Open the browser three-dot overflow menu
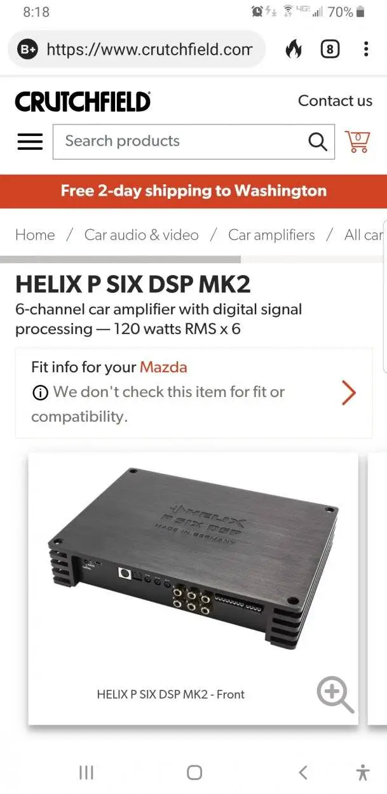Screen dimensions: 387x794 pos(366,49)
